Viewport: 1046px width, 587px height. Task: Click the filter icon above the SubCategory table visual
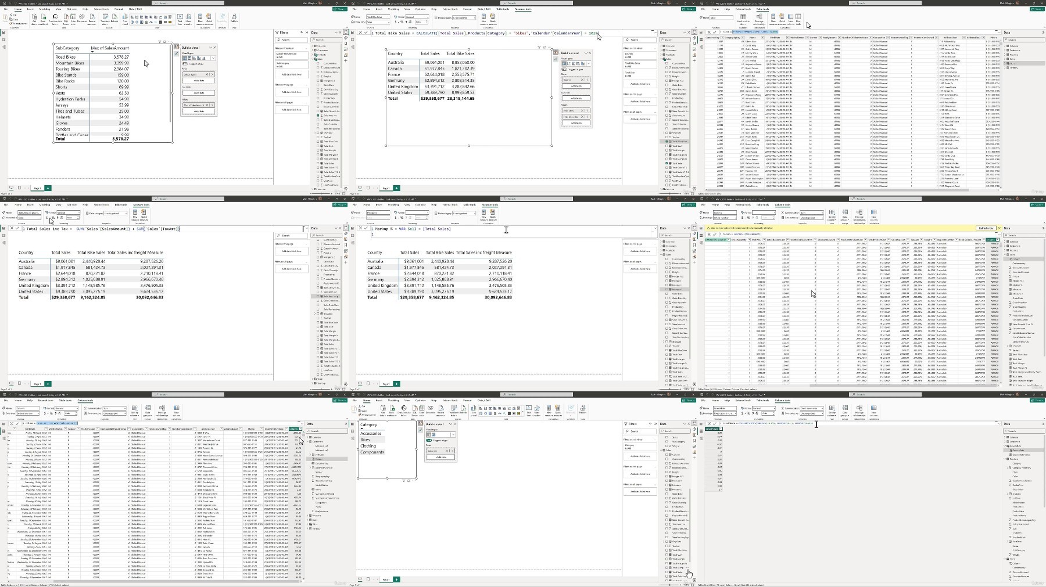coord(160,42)
